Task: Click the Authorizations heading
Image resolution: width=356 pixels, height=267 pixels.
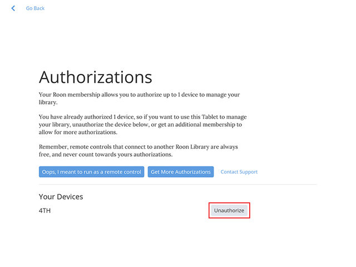Action: tap(95, 77)
